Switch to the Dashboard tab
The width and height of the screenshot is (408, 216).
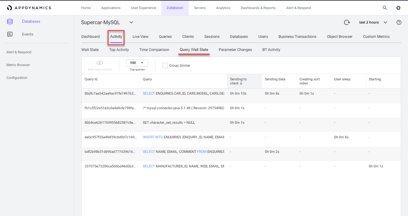[x=90, y=37]
